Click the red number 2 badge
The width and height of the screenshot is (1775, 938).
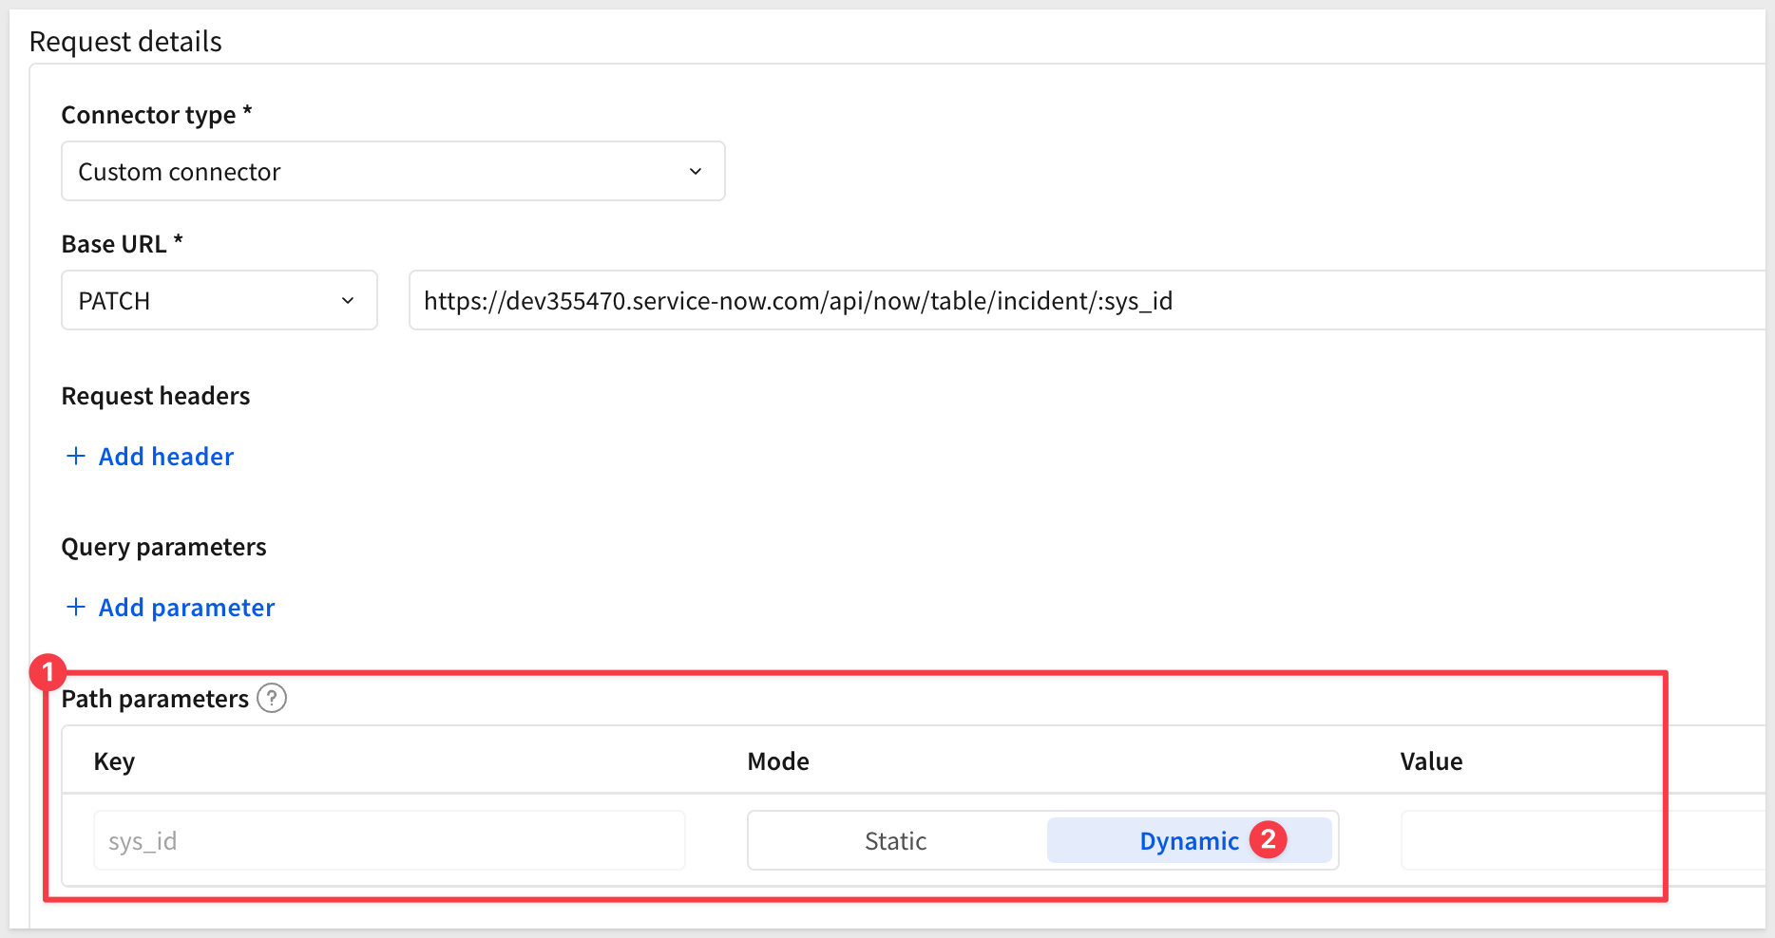(x=1268, y=840)
